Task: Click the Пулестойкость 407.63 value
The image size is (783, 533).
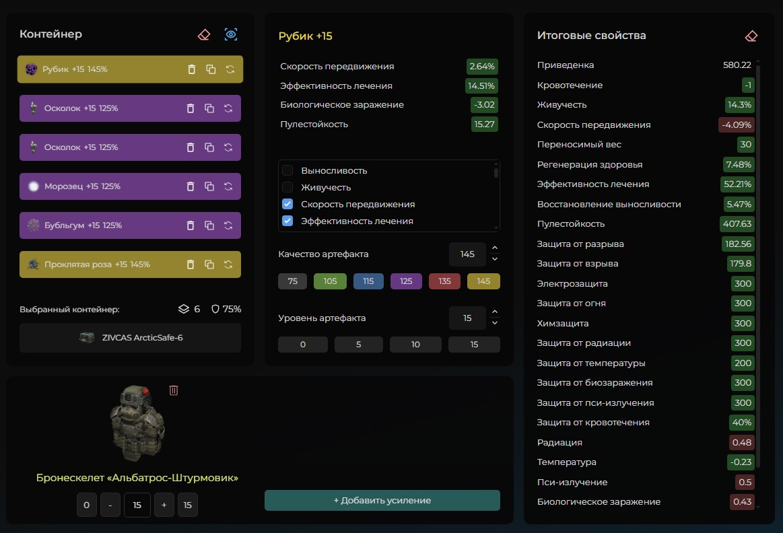Action: click(x=737, y=224)
